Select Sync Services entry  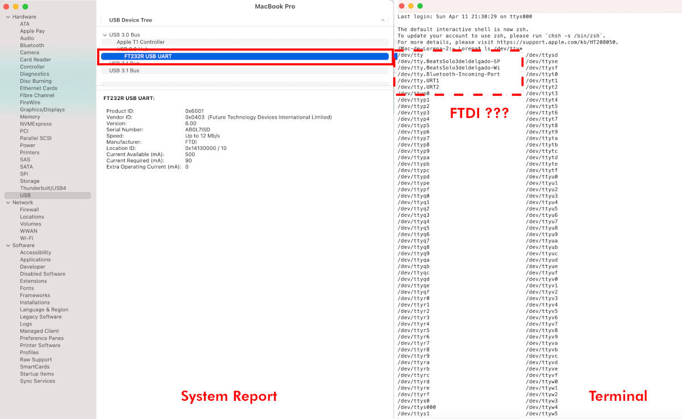(38, 381)
